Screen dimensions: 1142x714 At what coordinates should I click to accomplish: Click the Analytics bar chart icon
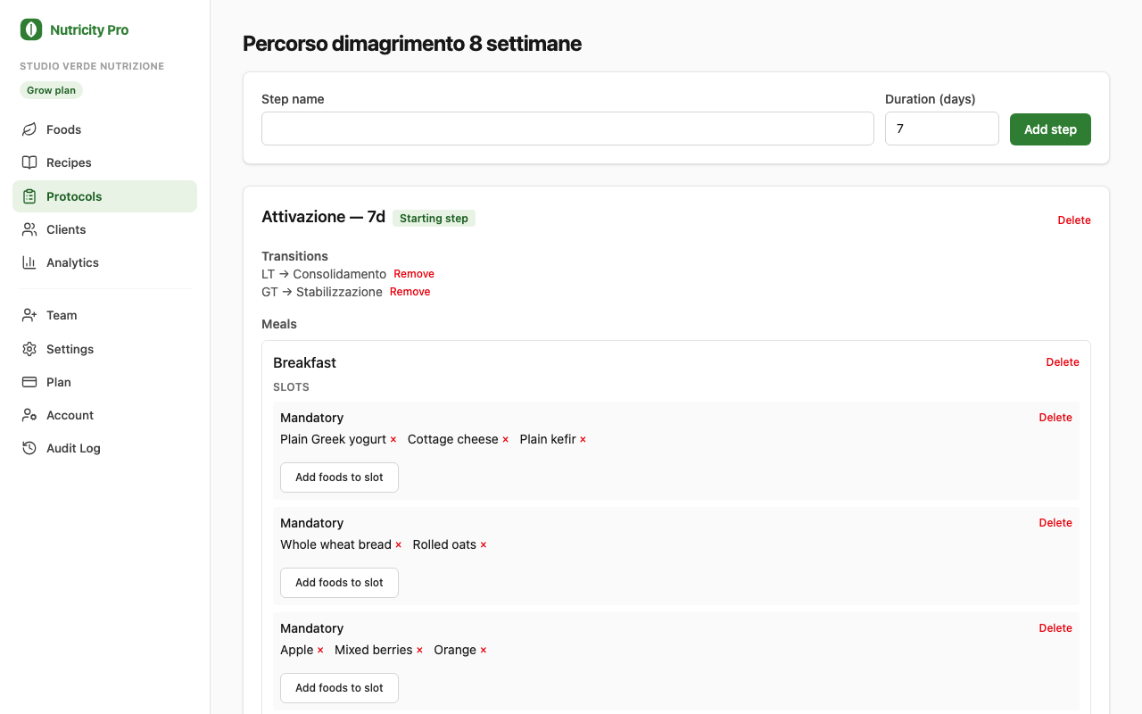29,262
